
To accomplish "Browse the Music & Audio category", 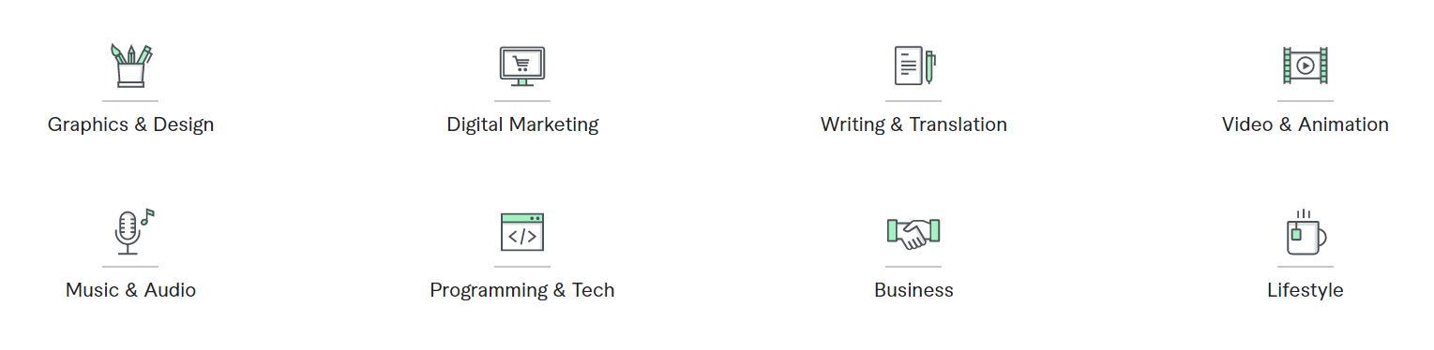I will coord(130,290).
